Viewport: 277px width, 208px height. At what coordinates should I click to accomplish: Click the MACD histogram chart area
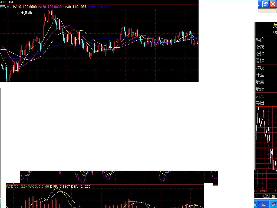click(105, 198)
